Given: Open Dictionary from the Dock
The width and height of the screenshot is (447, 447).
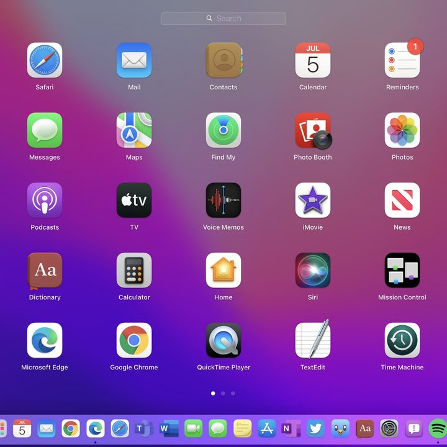Looking at the screenshot, I should click(365, 428).
